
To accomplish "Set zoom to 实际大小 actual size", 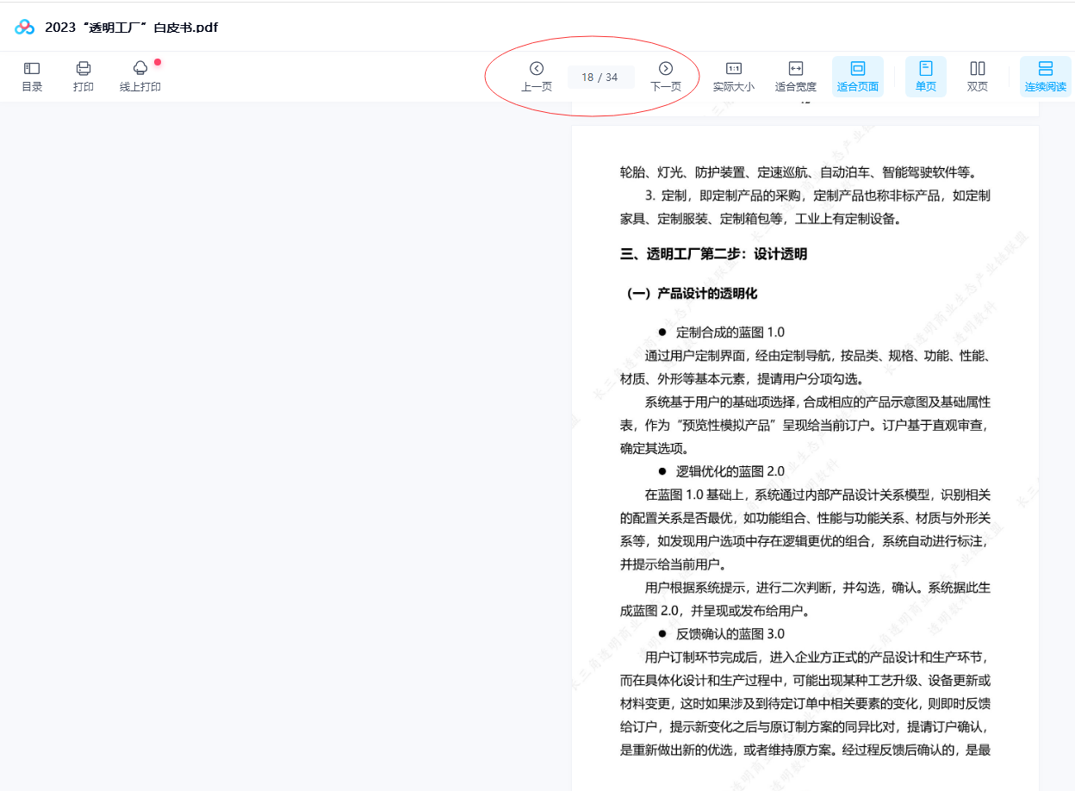I will click(733, 76).
